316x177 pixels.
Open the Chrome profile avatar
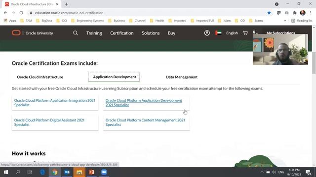click(x=303, y=13)
